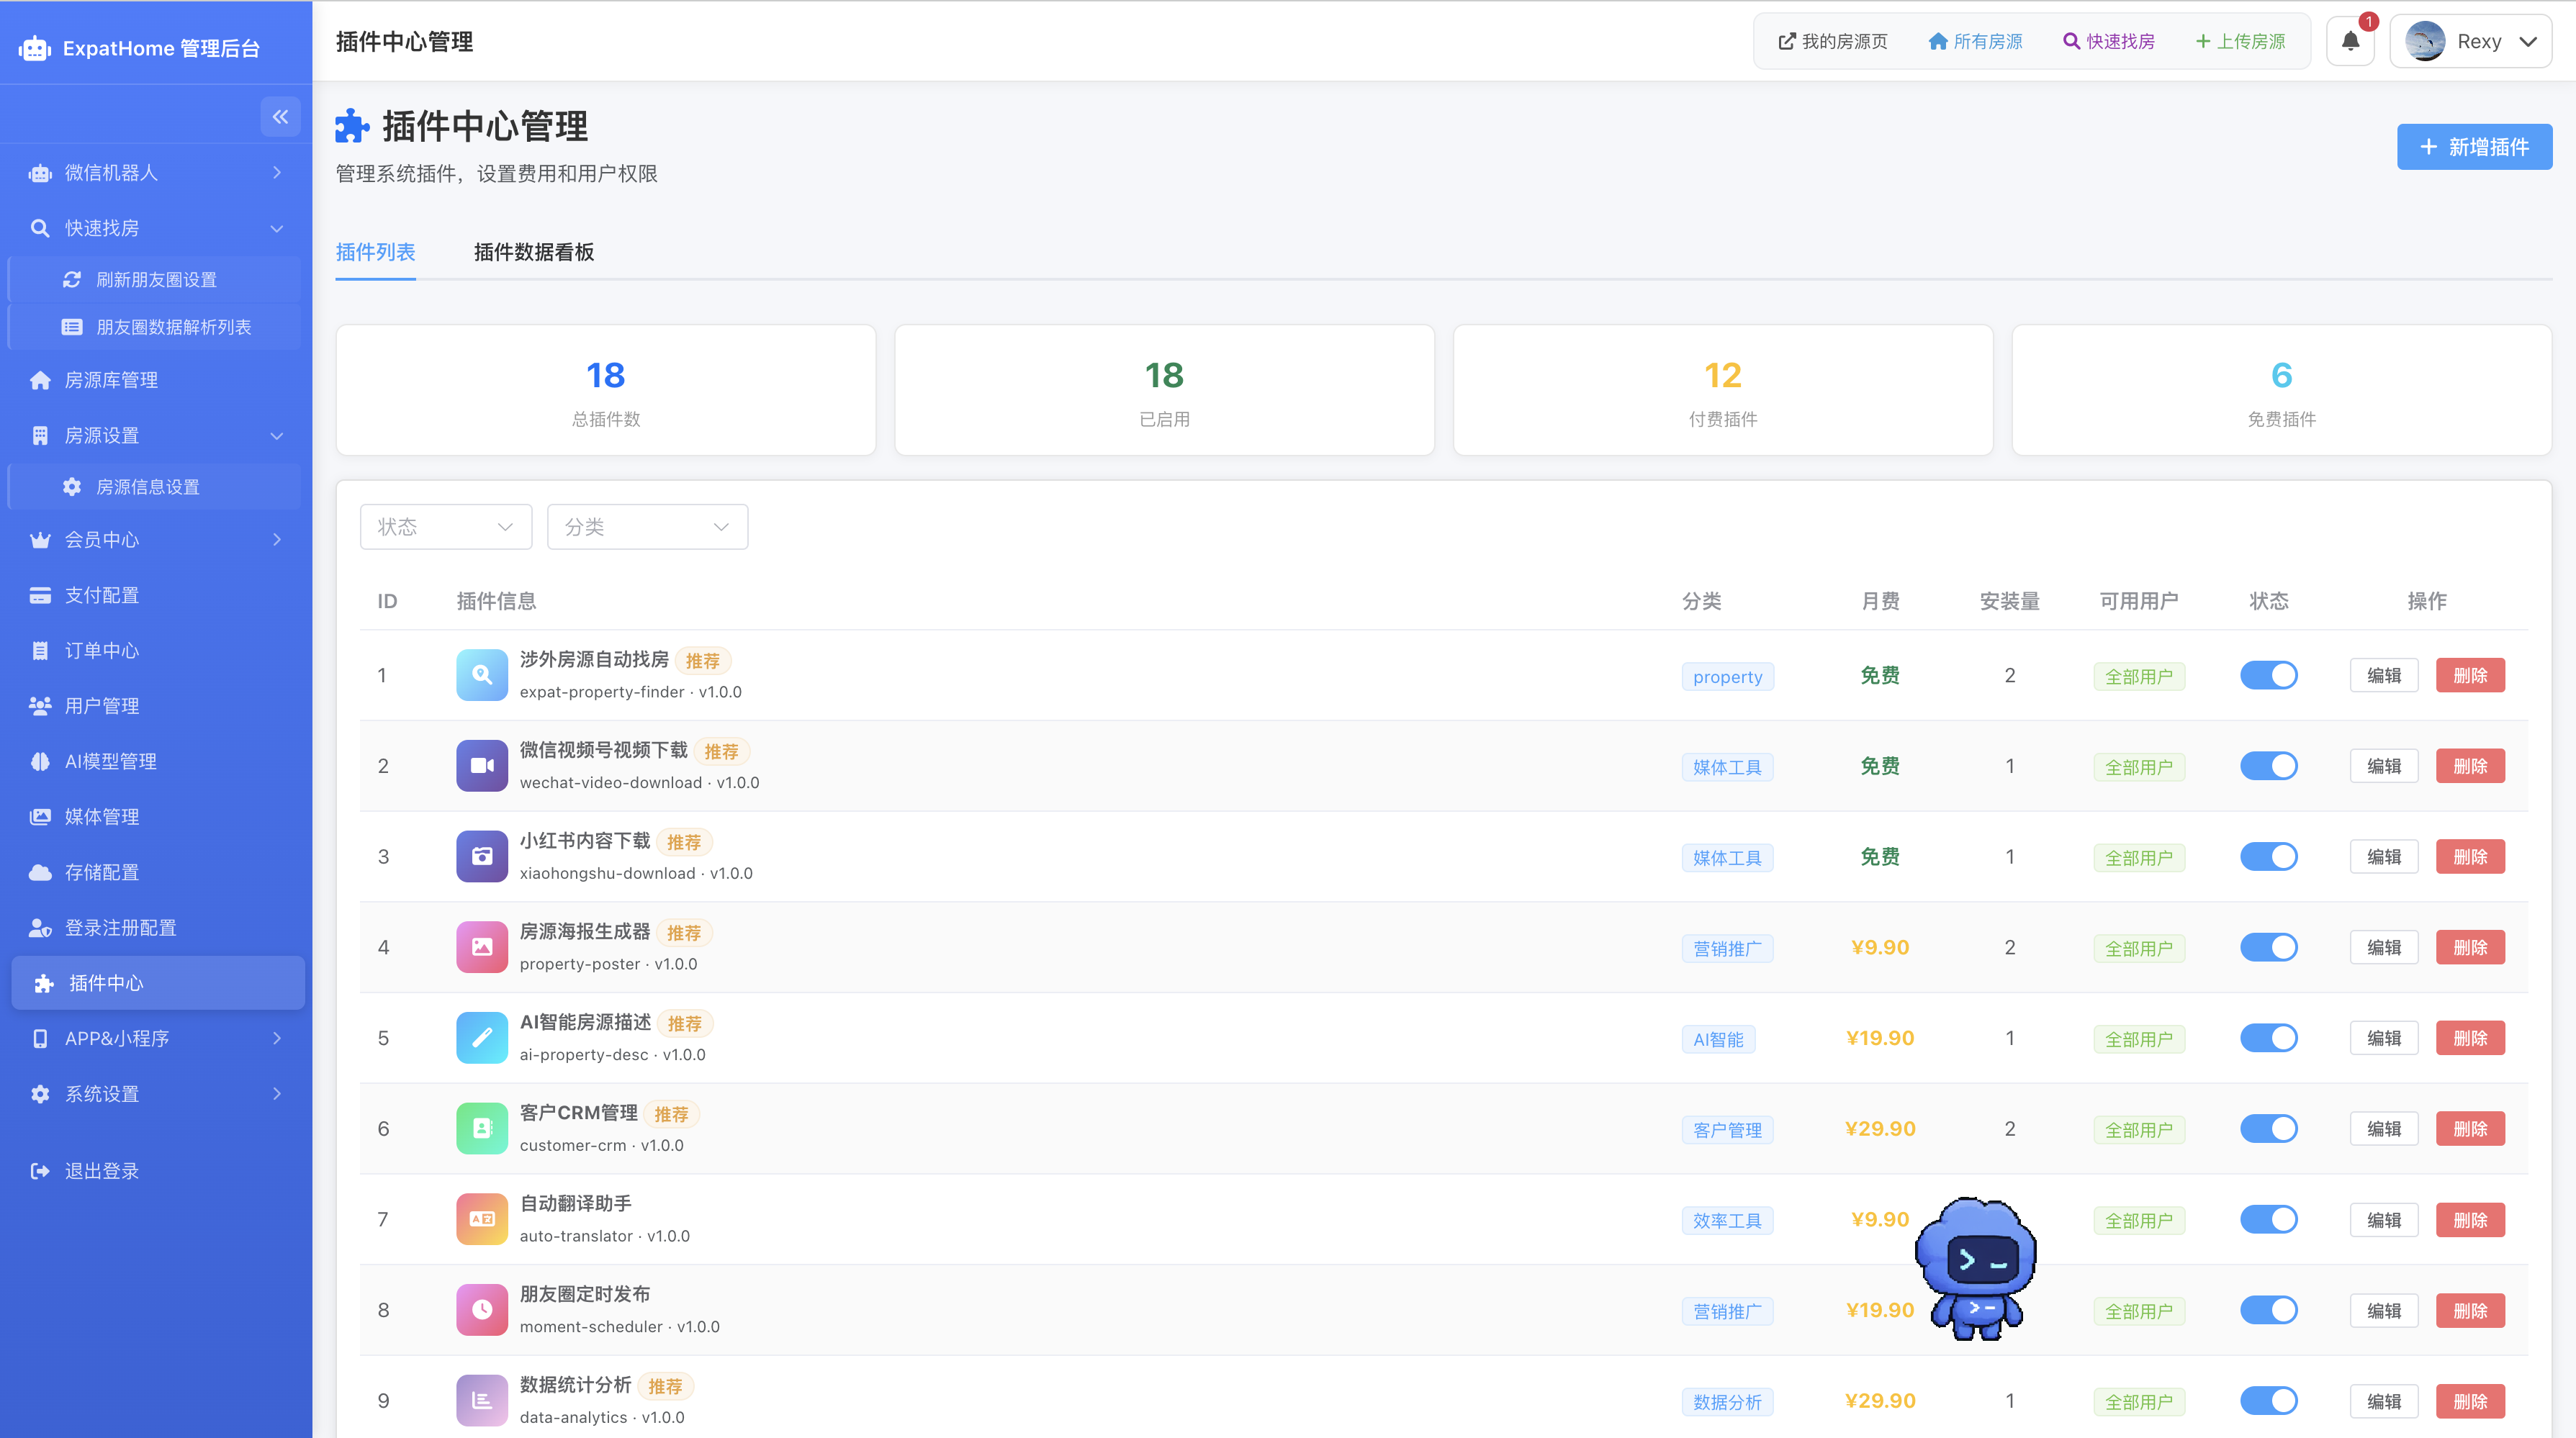Screen dimensions: 2576x1438
Task: Click the data-analytics chart icon
Action: coord(482,1401)
